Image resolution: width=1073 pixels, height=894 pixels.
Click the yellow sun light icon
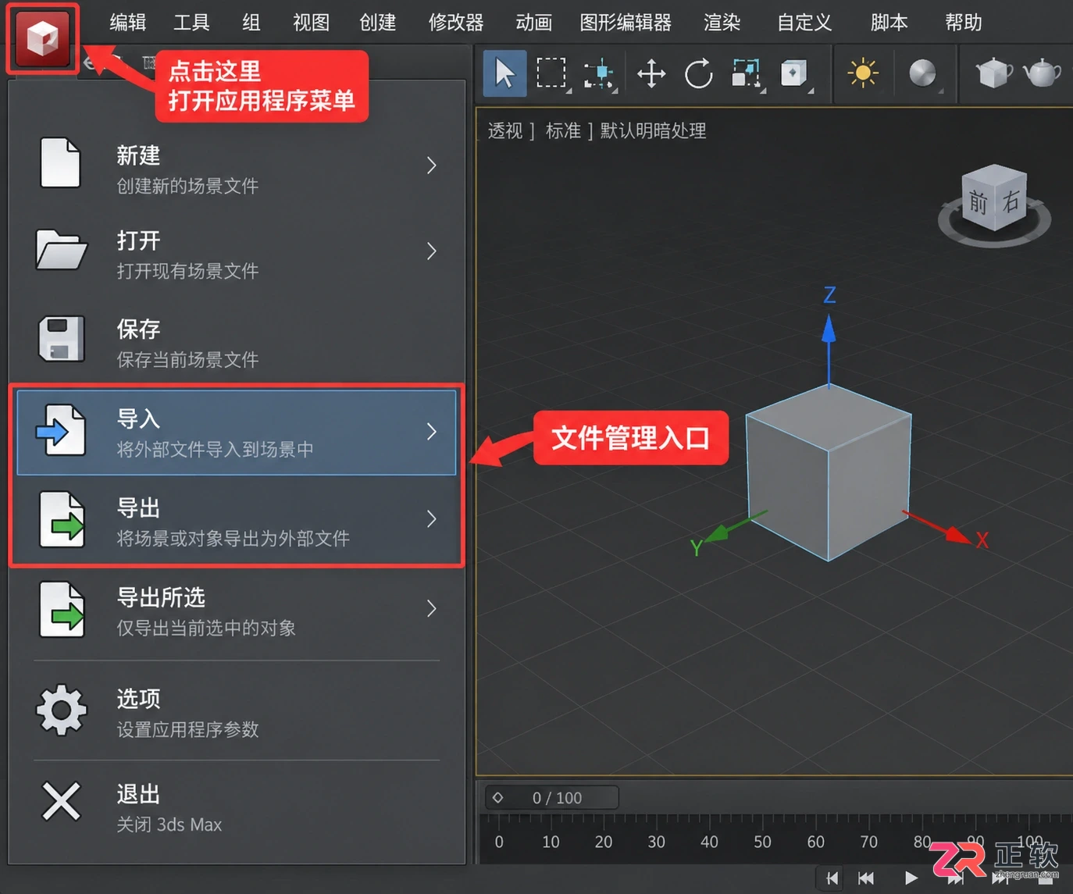point(863,73)
